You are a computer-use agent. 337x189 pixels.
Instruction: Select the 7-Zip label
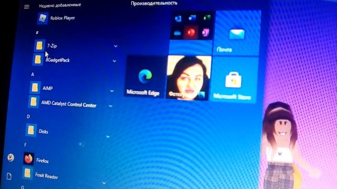(52, 46)
